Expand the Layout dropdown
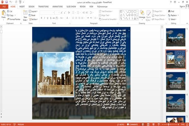The height and width of the screenshot is (126, 189). click(x=33, y=11)
